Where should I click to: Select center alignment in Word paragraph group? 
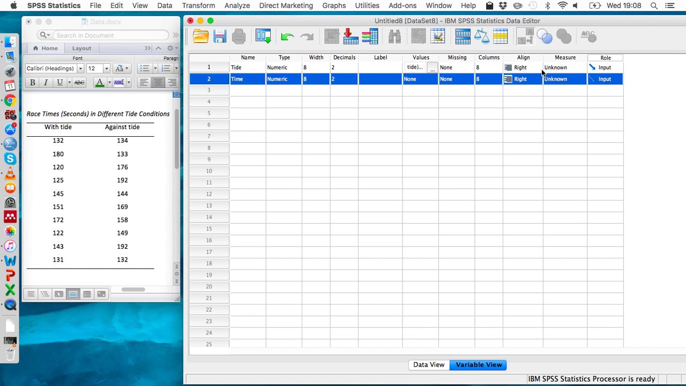(x=158, y=82)
